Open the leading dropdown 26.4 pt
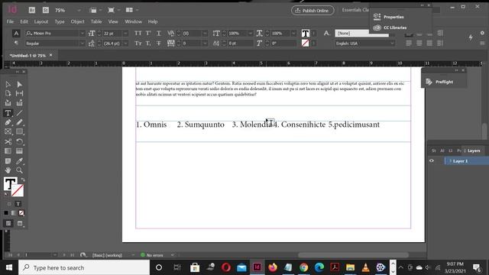The width and height of the screenshot is (489, 275). click(x=125, y=44)
